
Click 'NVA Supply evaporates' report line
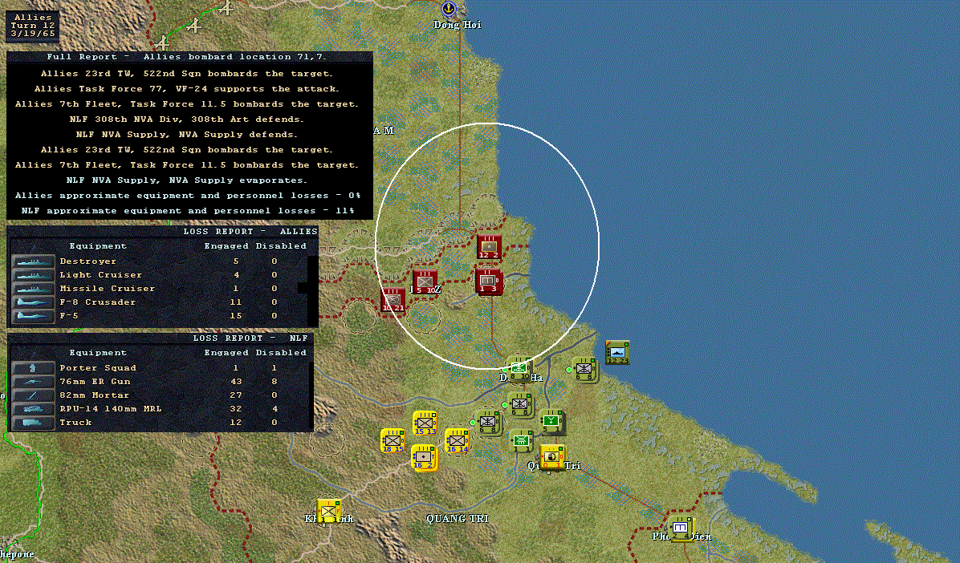tap(186, 180)
